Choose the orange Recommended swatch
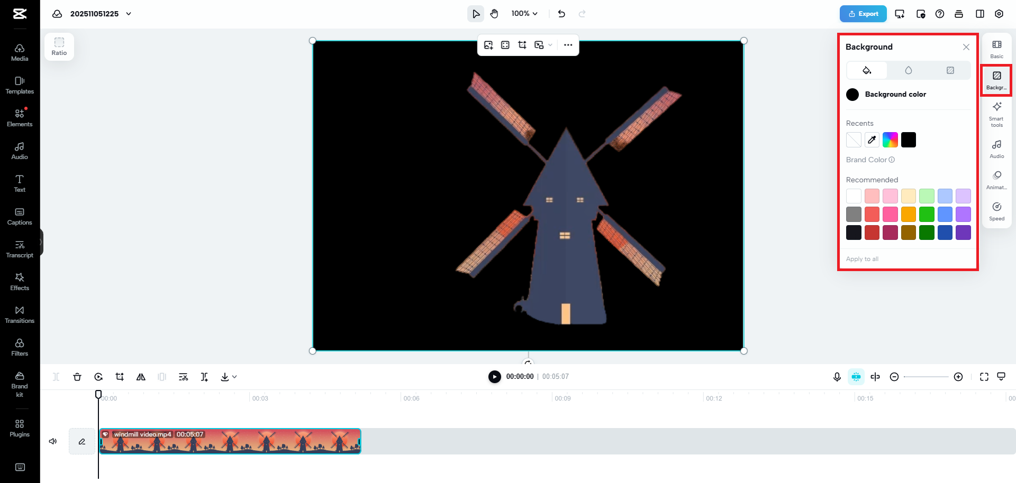Image resolution: width=1016 pixels, height=483 pixels. coord(909,215)
